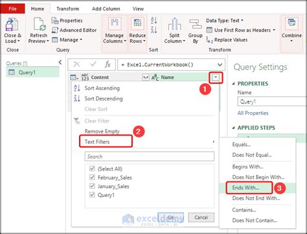
Task: Toggle the (Select All) checkbox
Action: click(92, 169)
